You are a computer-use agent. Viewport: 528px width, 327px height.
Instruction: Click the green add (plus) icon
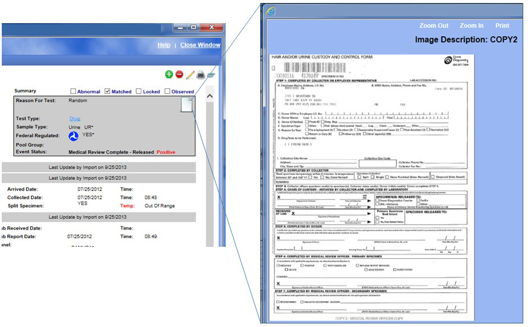[169, 74]
